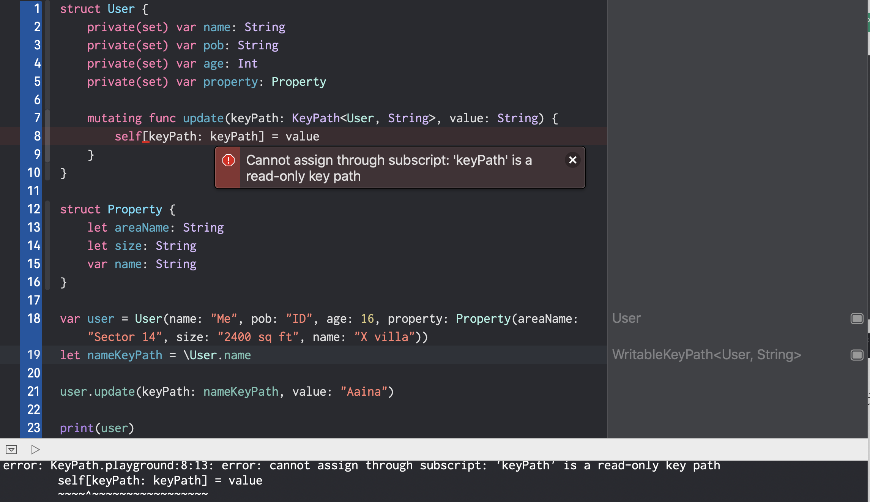Run the playground with play button
Viewport: 870px width, 502px height.
[x=35, y=450]
